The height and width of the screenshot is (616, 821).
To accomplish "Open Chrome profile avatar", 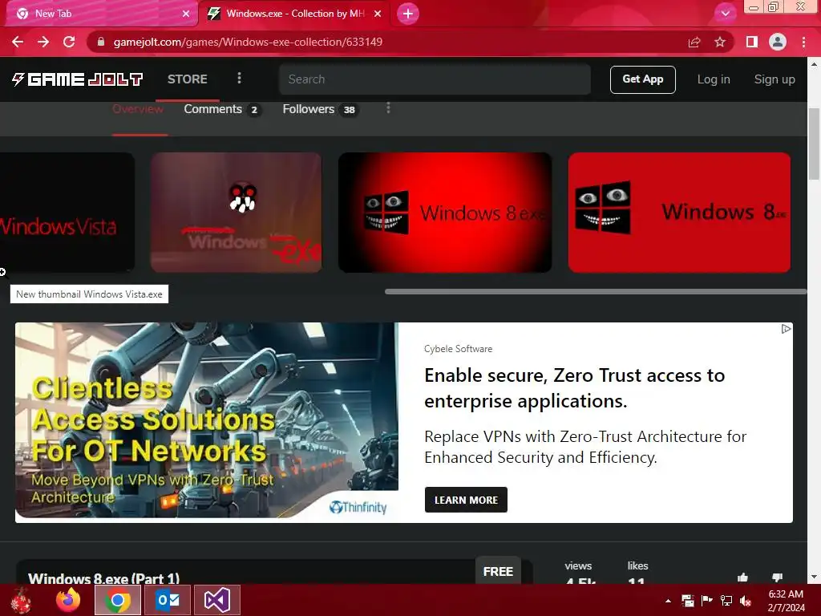I will pyautogui.click(x=778, y=42).
